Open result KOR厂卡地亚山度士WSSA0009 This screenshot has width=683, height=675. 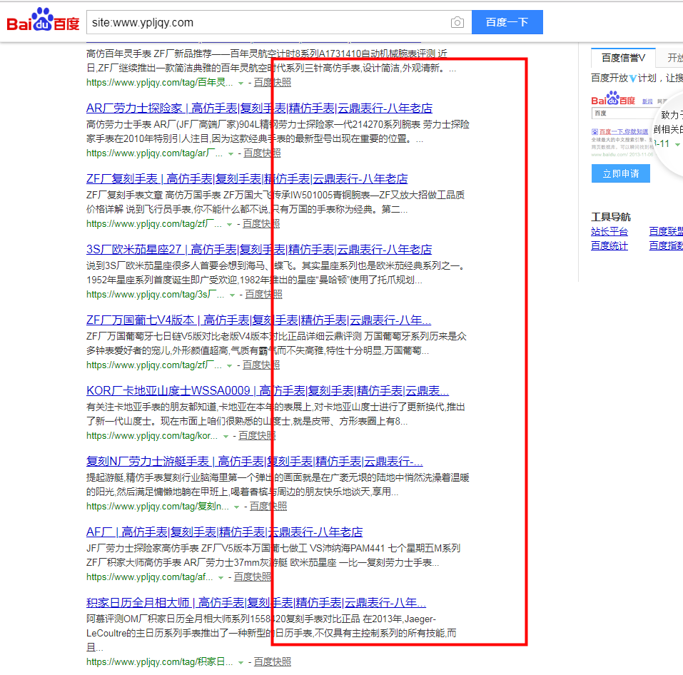[x=268, y=390]
